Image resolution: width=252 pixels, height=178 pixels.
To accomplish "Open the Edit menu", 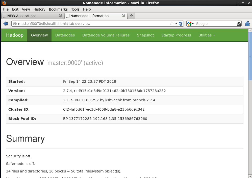I will click(x=15, y=9).
